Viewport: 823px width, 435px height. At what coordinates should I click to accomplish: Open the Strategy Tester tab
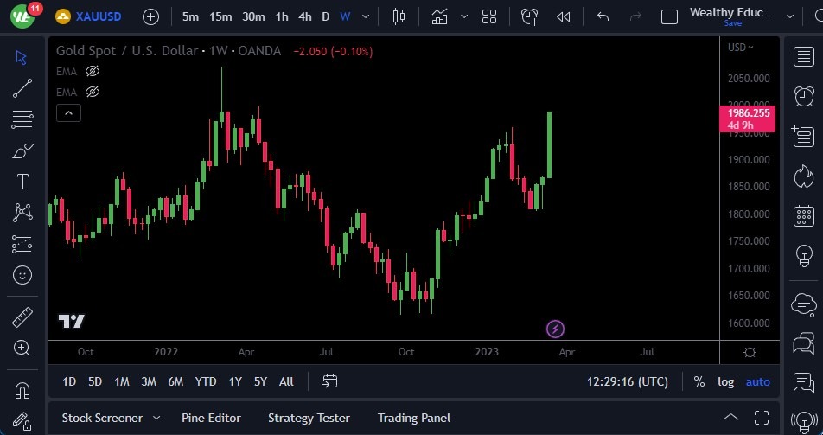point(309,418)
